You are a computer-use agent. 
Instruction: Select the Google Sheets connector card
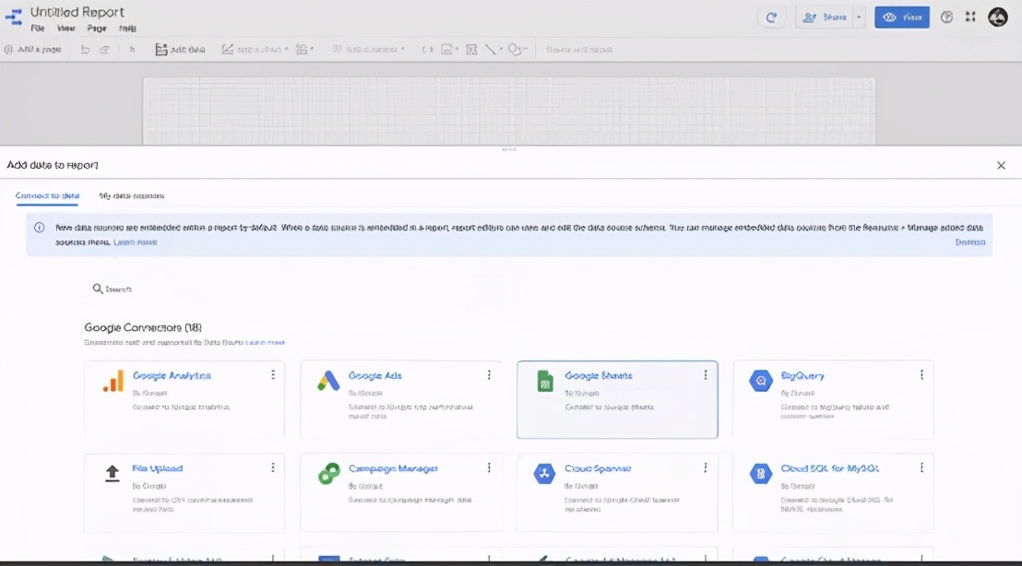tap(617, 399)
